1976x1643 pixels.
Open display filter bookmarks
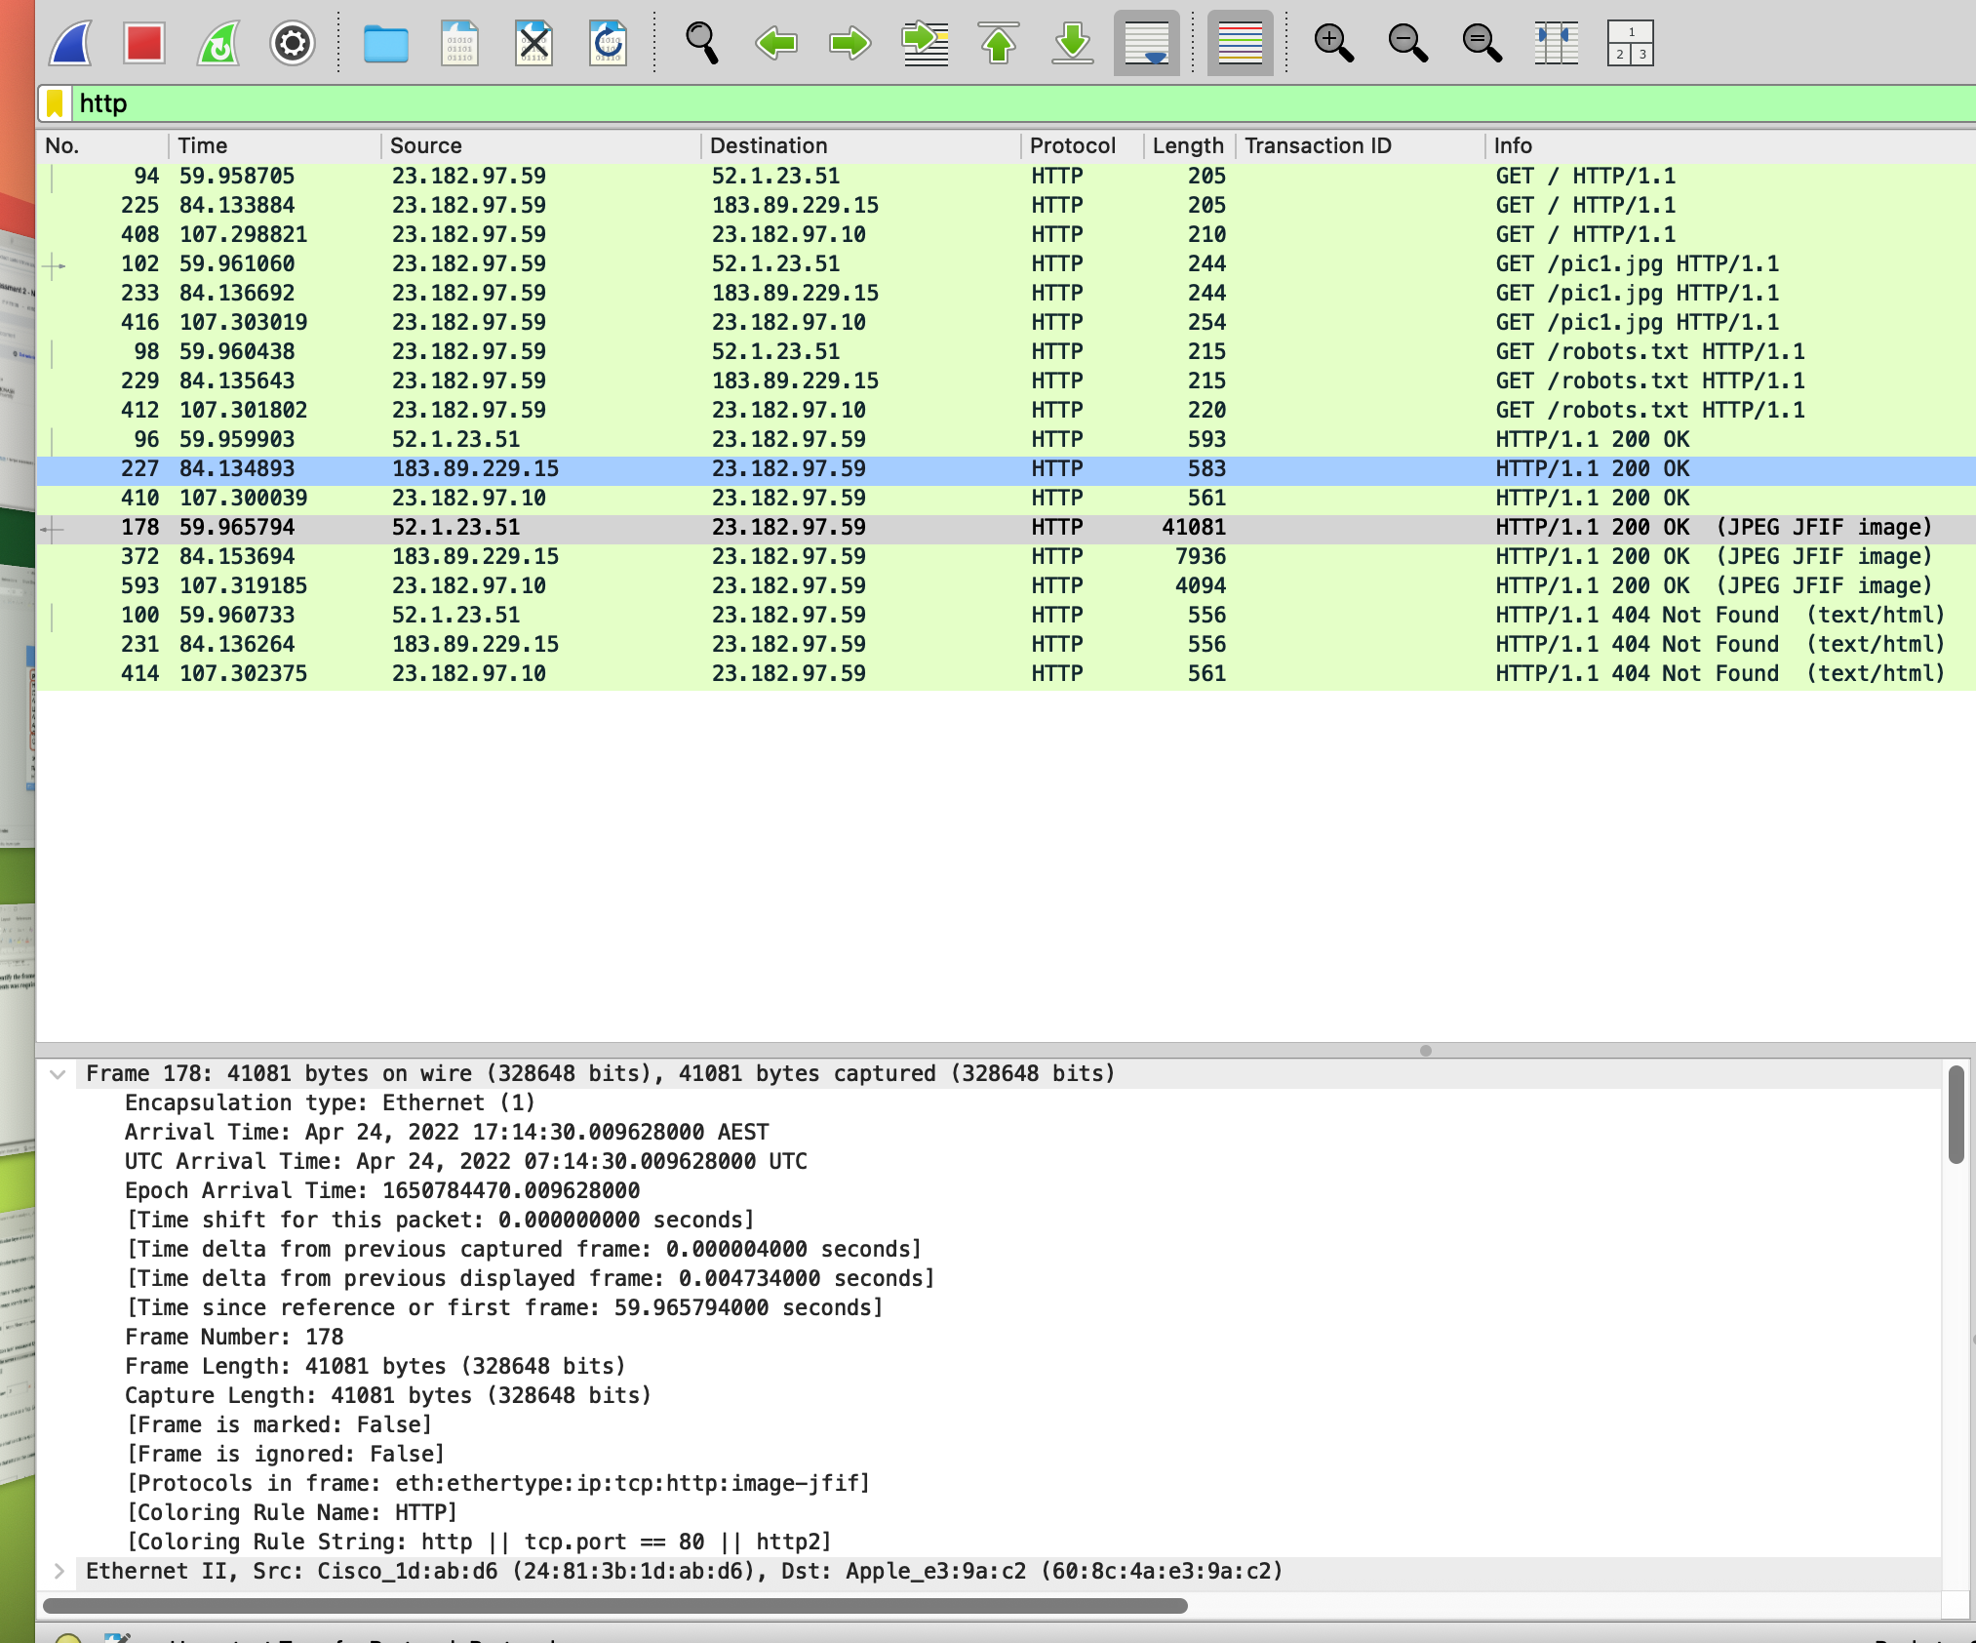click(56, 102)
